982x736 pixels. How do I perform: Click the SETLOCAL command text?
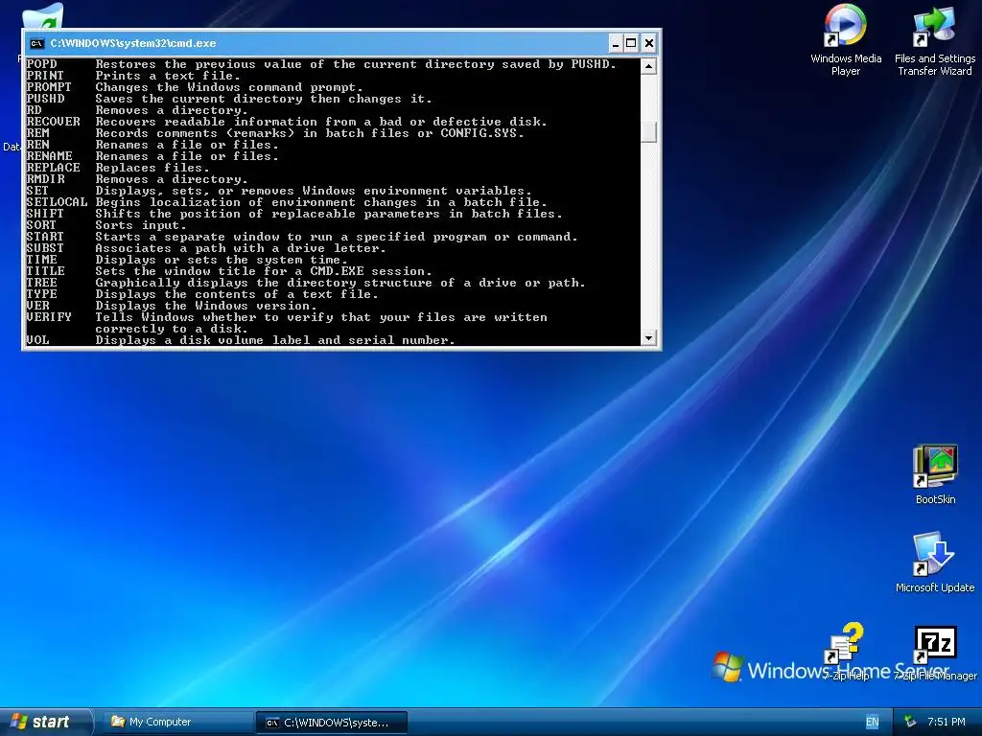pos(57,201)
